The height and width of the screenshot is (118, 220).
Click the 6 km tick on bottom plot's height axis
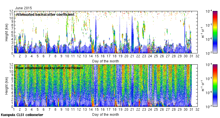[12, 86]
